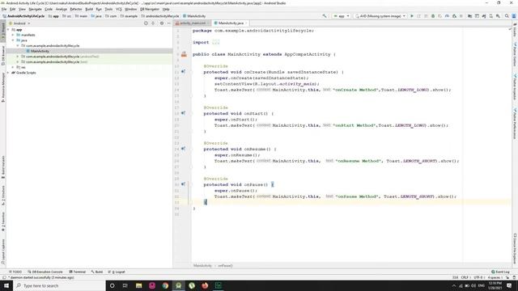Click the Make Project hammer icon
Screen dimensions: 518x291
pos(325,16)
